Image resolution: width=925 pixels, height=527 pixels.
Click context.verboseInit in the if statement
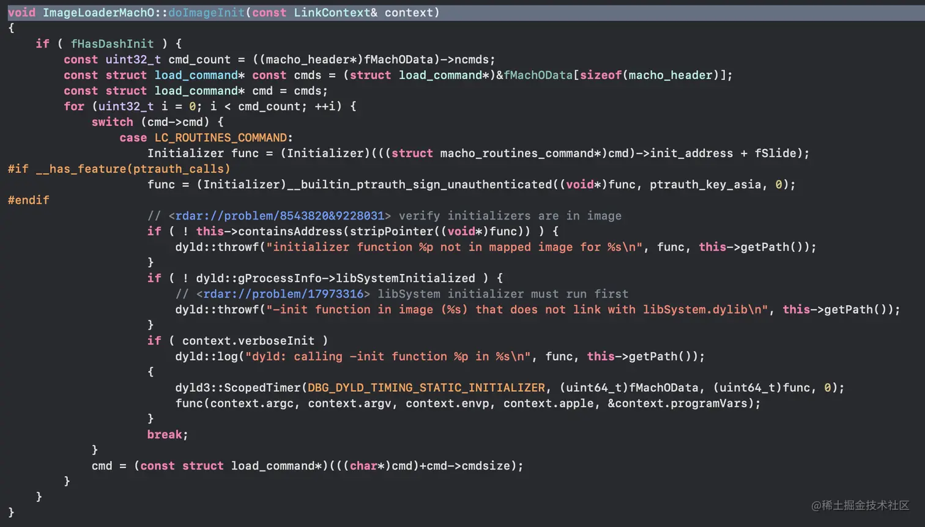point(248,341)
